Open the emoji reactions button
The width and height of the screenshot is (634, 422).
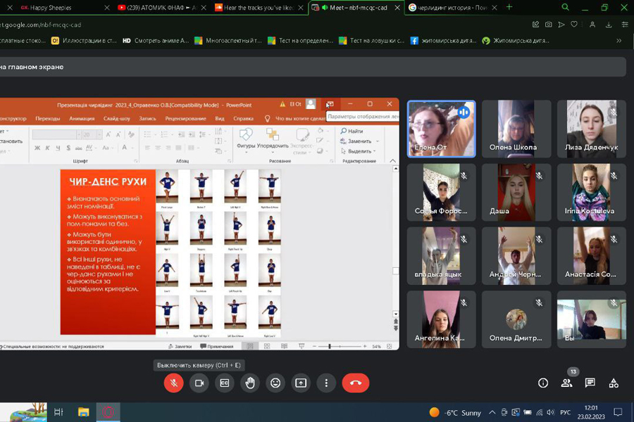[x=275, y=383]
